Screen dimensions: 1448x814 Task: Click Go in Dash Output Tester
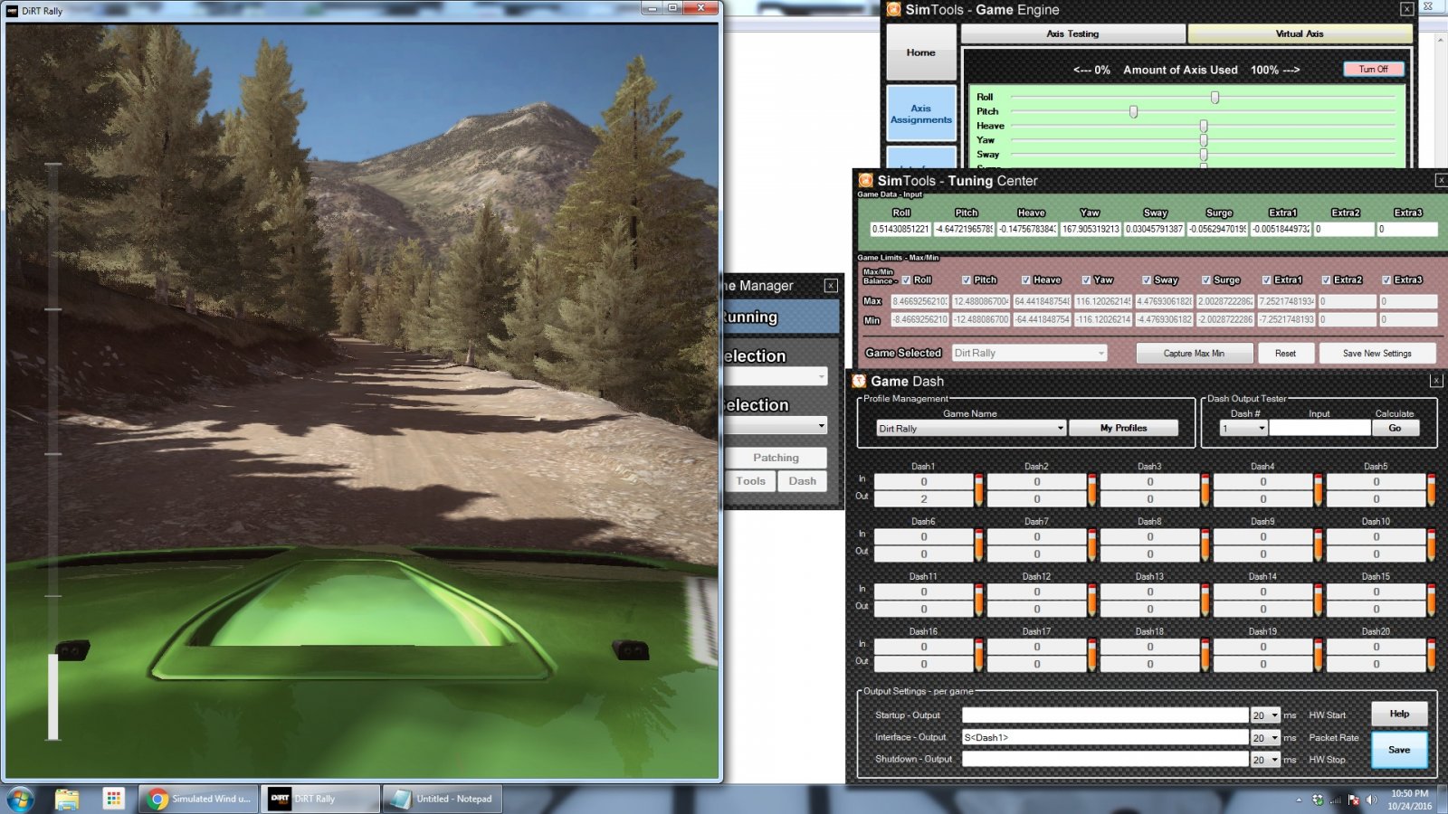pyautogui.click(x=1395, y=428)
